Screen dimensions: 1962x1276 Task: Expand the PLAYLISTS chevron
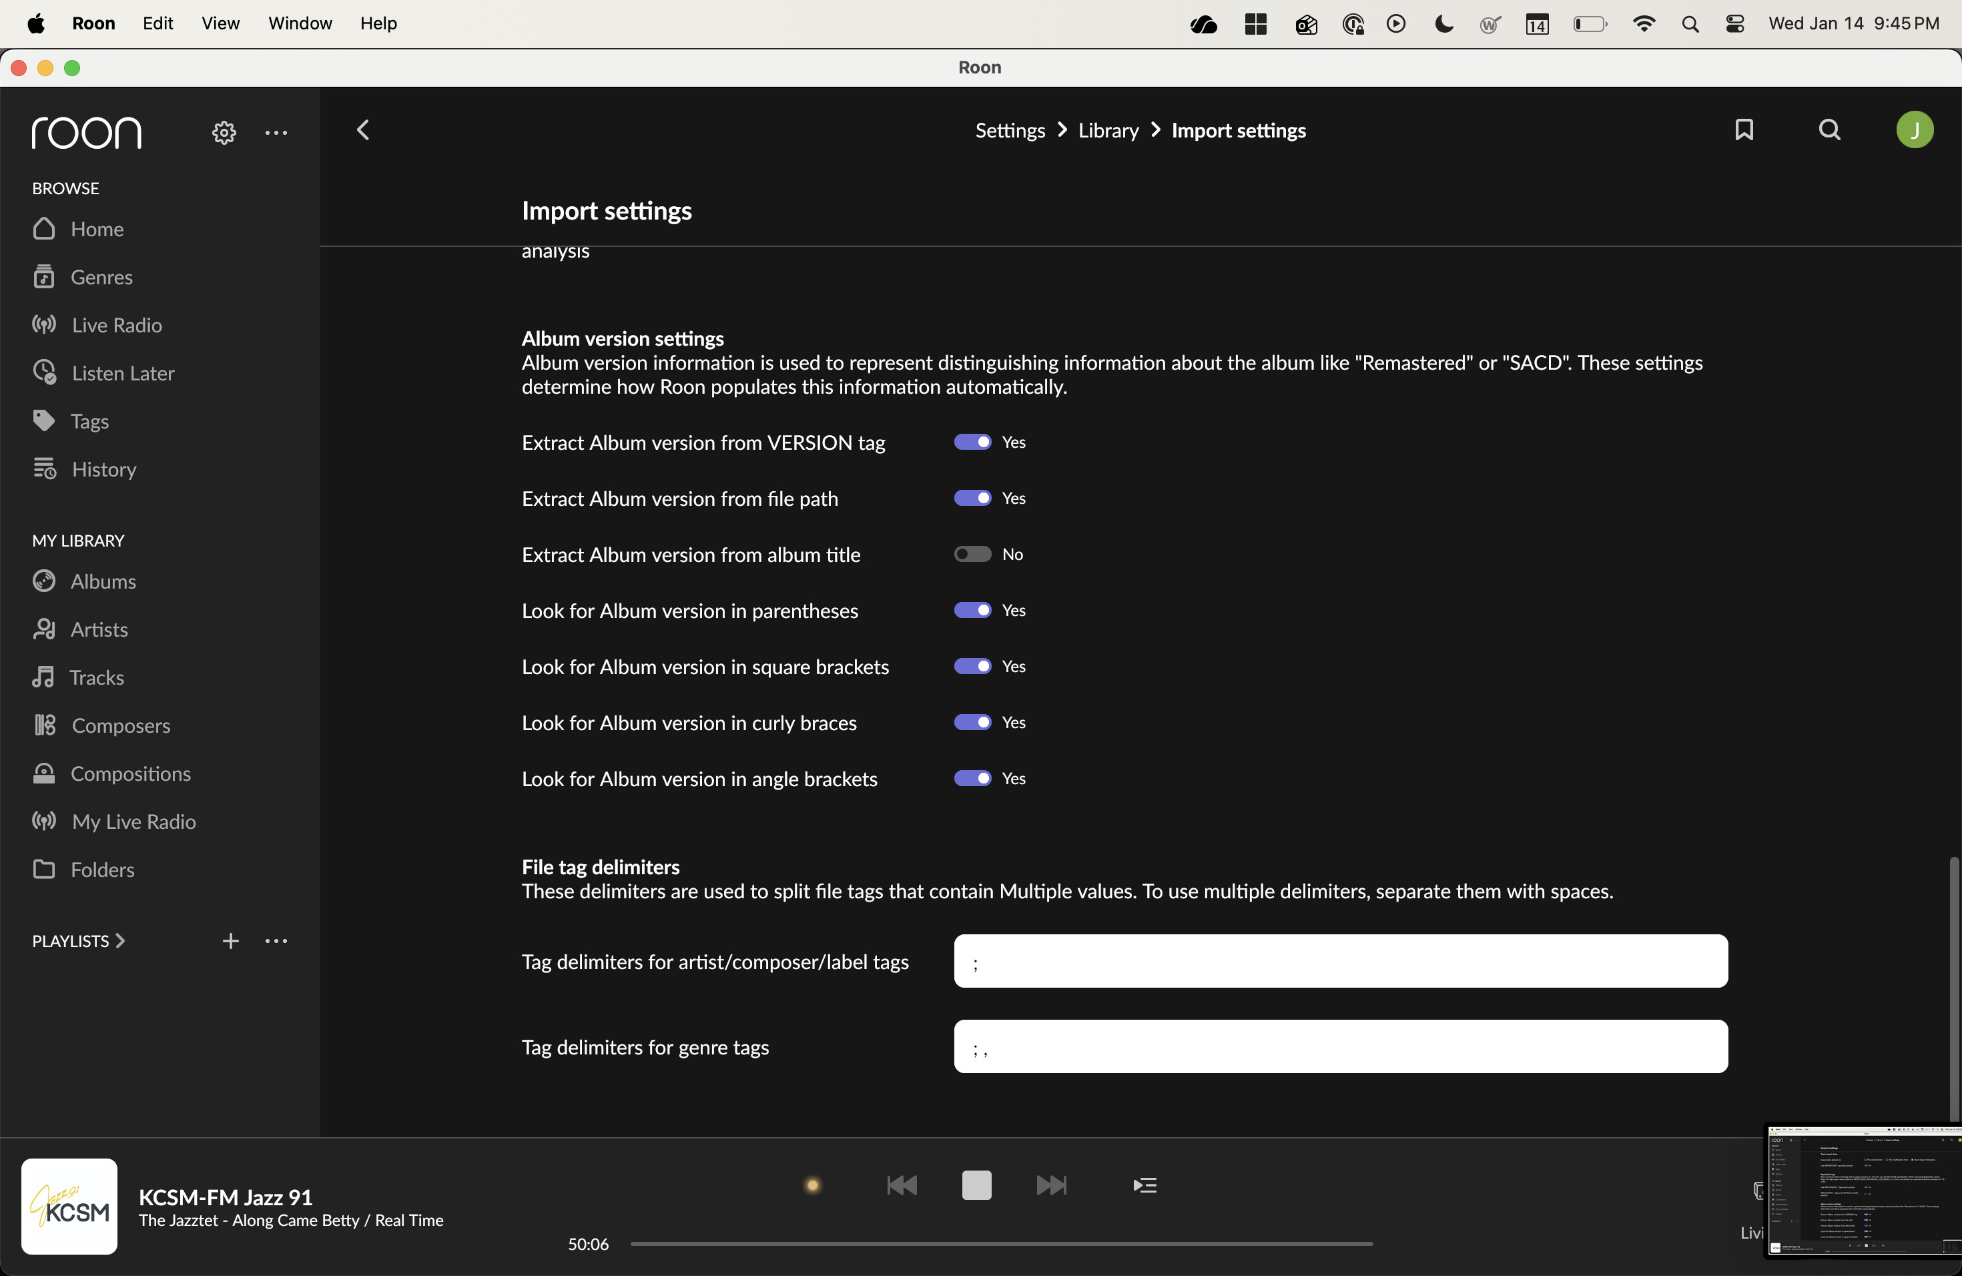point(120,940)
